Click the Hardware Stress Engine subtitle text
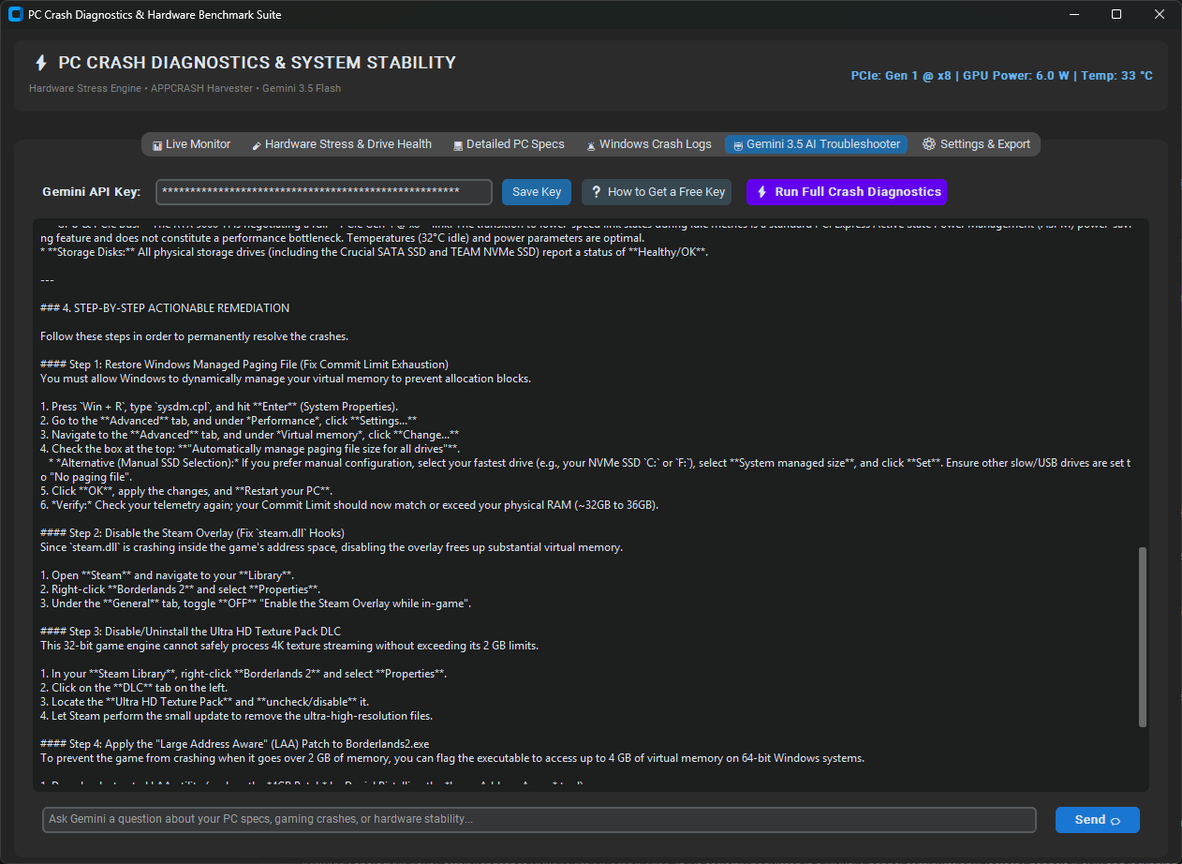1182x864 pixels. pos(185,89)
